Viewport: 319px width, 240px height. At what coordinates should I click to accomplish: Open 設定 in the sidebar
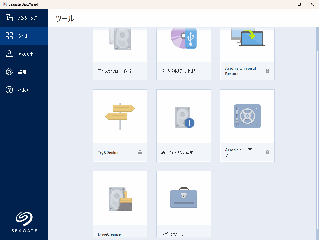coord(22,72)
